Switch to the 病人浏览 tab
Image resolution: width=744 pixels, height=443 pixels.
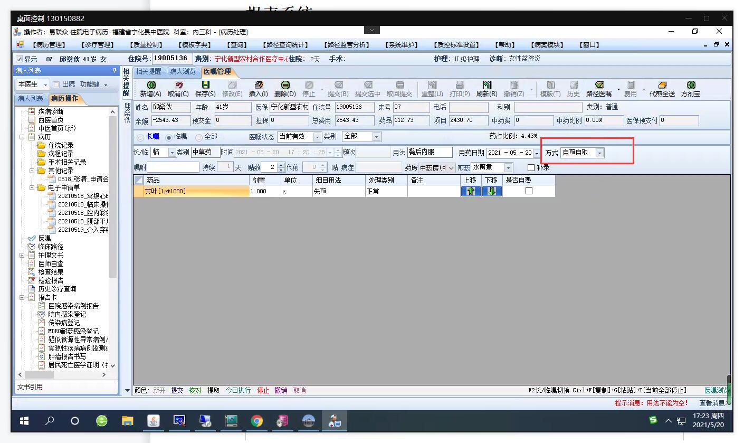(x=183, y=71)
